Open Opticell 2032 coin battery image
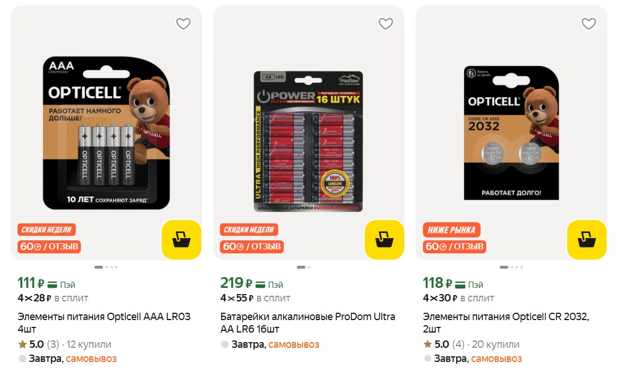Image resolution: width=618 pixels, height=384 pixels. 512,133
